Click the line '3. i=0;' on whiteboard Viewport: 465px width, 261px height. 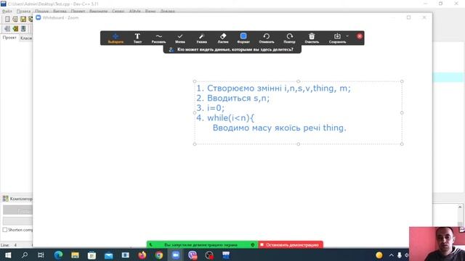211,108
